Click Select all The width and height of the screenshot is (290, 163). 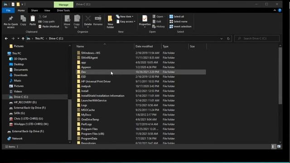[177, 16]
